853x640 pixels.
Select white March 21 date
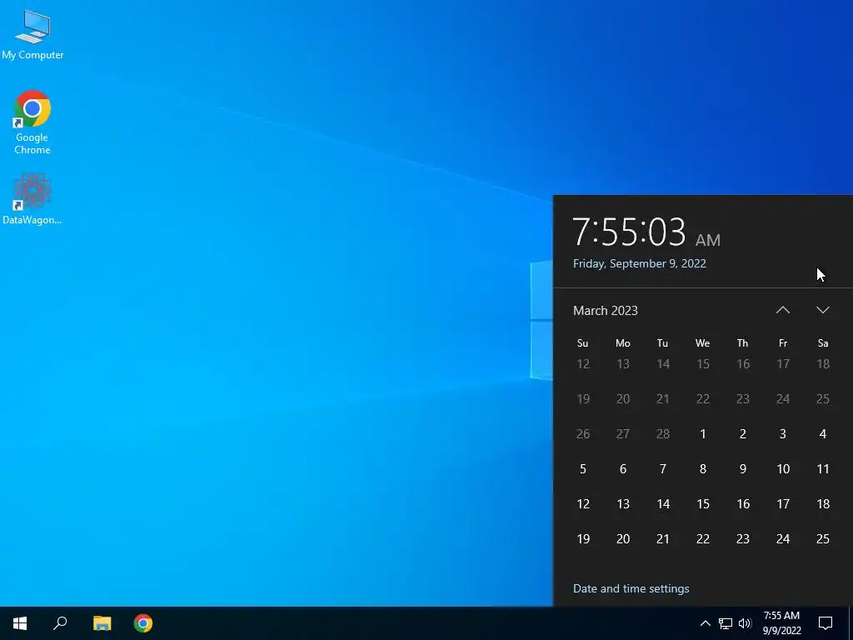tap(662, 539)
